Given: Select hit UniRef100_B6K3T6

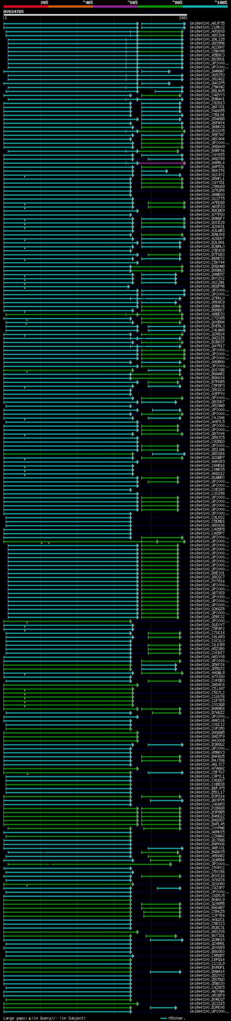Looking at the screenshot, I should pos(207,171).
